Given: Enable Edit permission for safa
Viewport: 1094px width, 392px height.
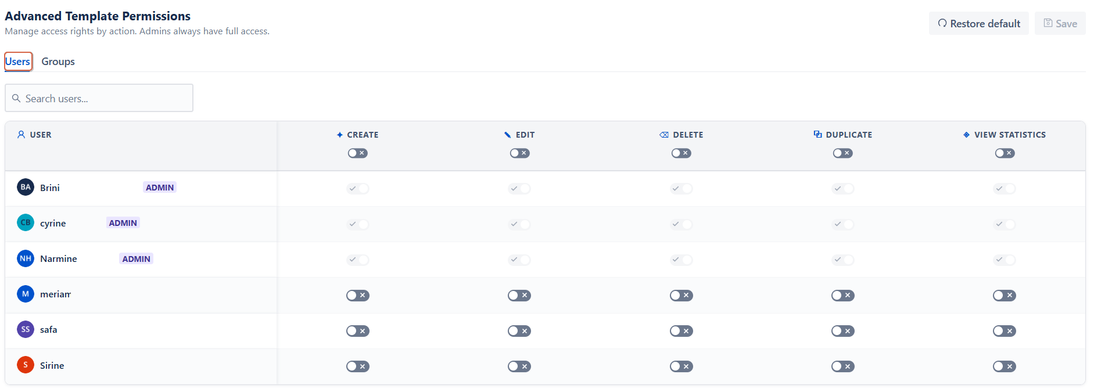Looking at the screenshot, I should (519, 331).
